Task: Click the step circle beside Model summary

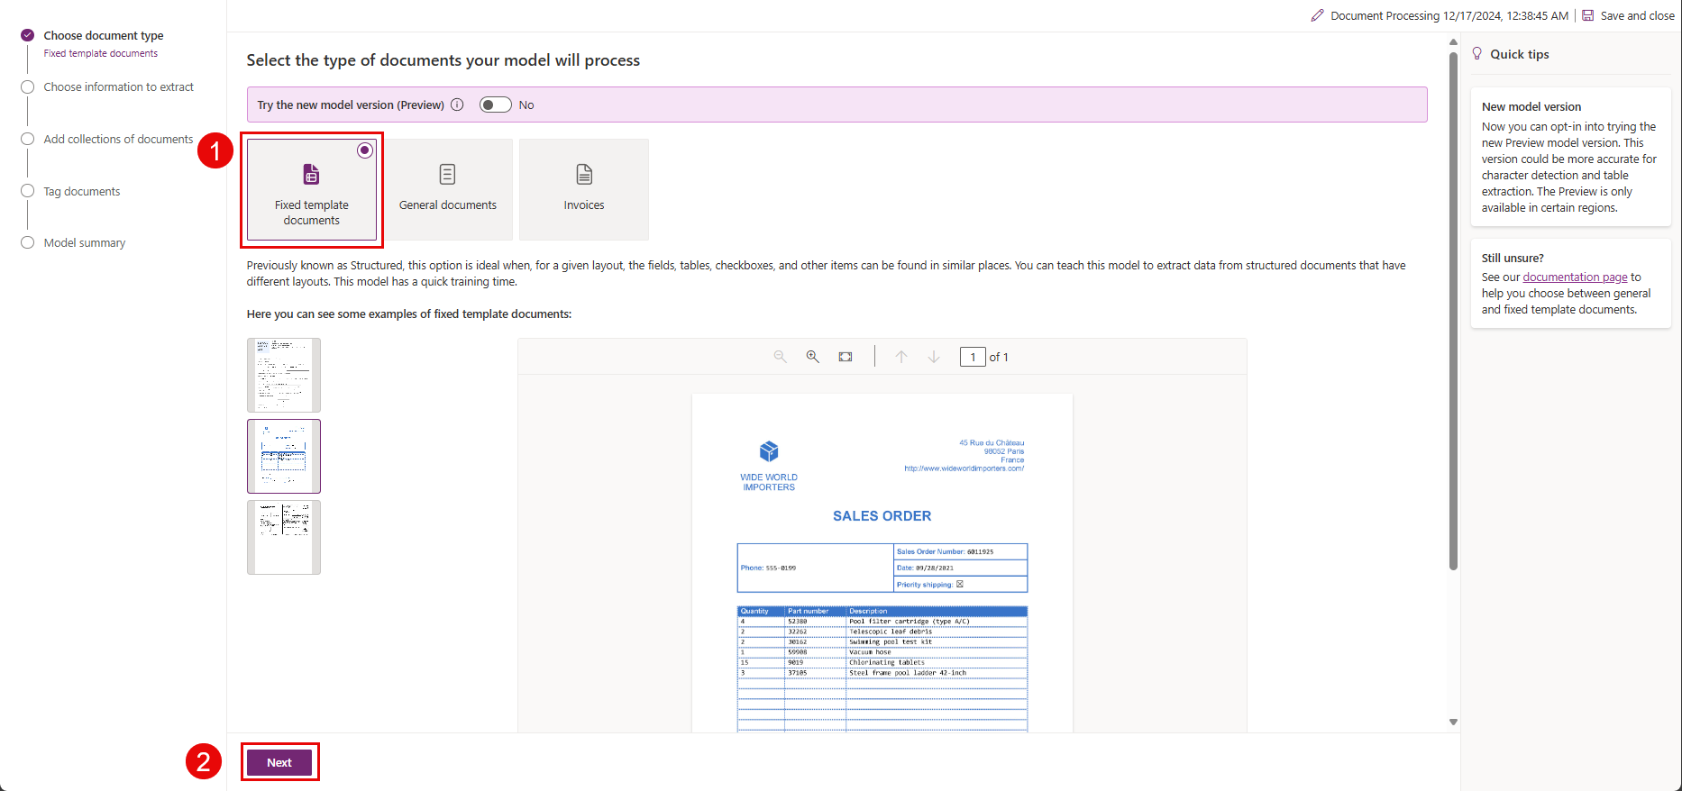Action: point(28,242)
